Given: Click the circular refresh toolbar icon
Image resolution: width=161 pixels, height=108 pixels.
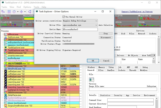Looking at the screenshot, I should pyautogui.click(x=14, y=12).
